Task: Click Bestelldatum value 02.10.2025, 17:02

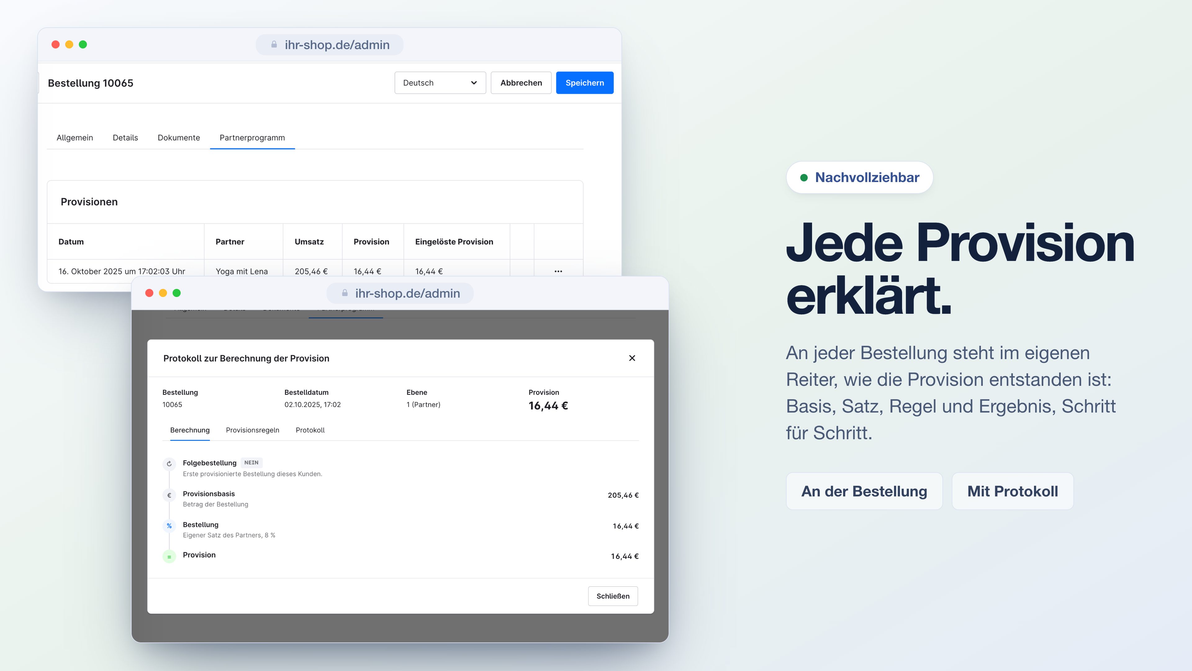Action: click(312, 405)
